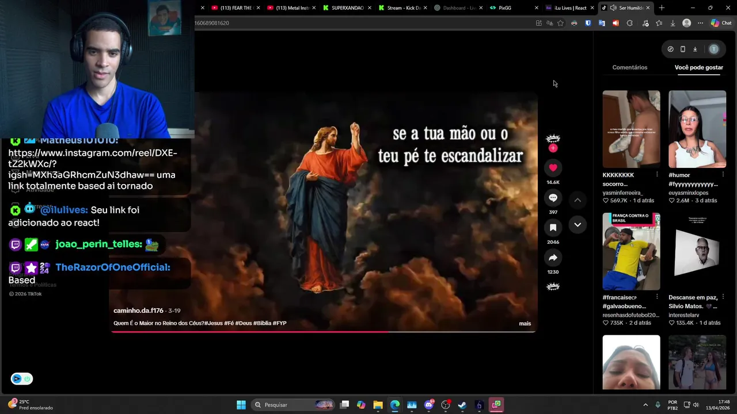Open Copilot Chat in the browser toolbar
Image resolution: width=737 pixels, height=414 pixels.
click(721, 23)
